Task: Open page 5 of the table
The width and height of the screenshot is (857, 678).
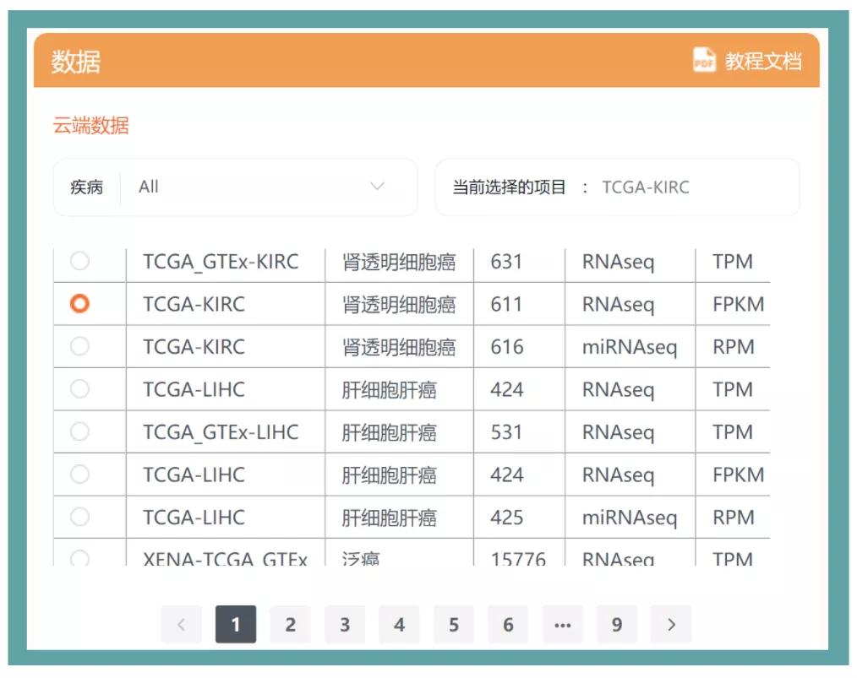Action: click(x=454, y=624)
